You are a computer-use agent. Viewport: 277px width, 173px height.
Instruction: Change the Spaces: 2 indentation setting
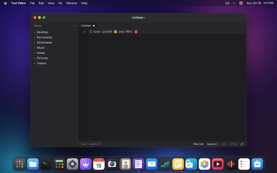pyautogui.click(x=212, y=144)
